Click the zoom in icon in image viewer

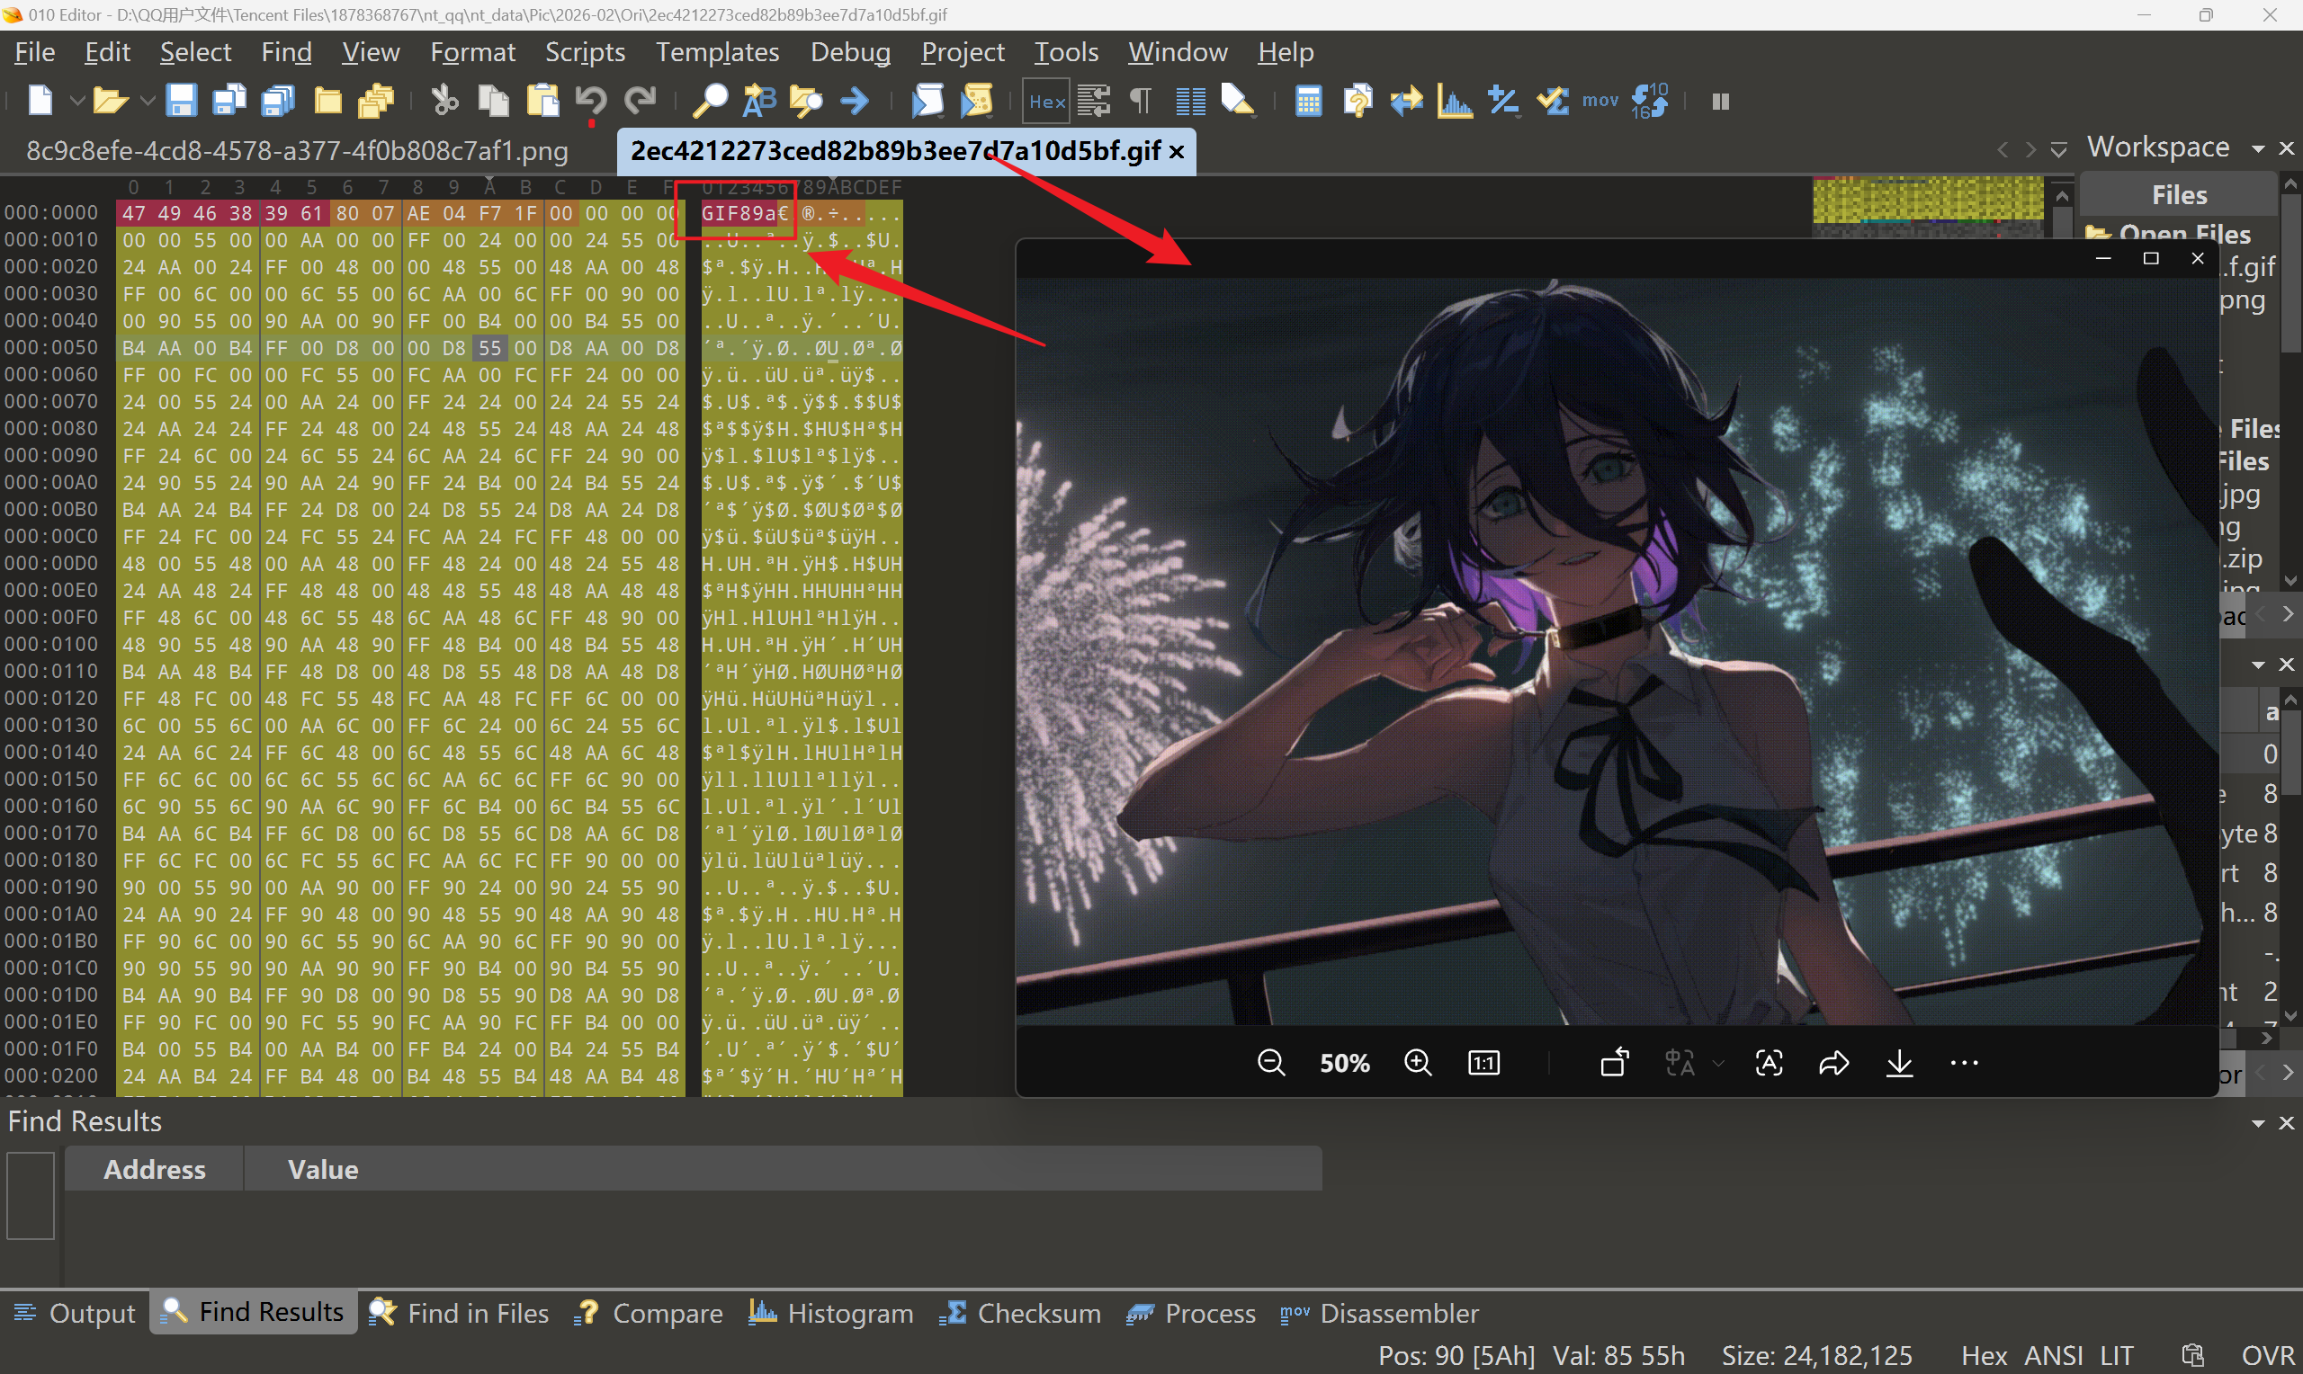tap(1418, 1063)
